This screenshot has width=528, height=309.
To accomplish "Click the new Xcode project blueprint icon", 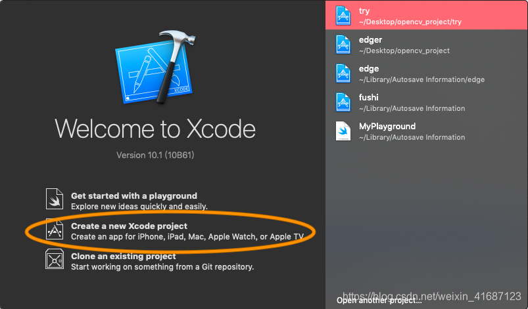I will click(x=55, y=229).
